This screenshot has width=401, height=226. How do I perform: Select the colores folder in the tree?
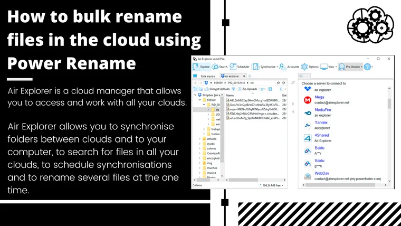[209, 148]
